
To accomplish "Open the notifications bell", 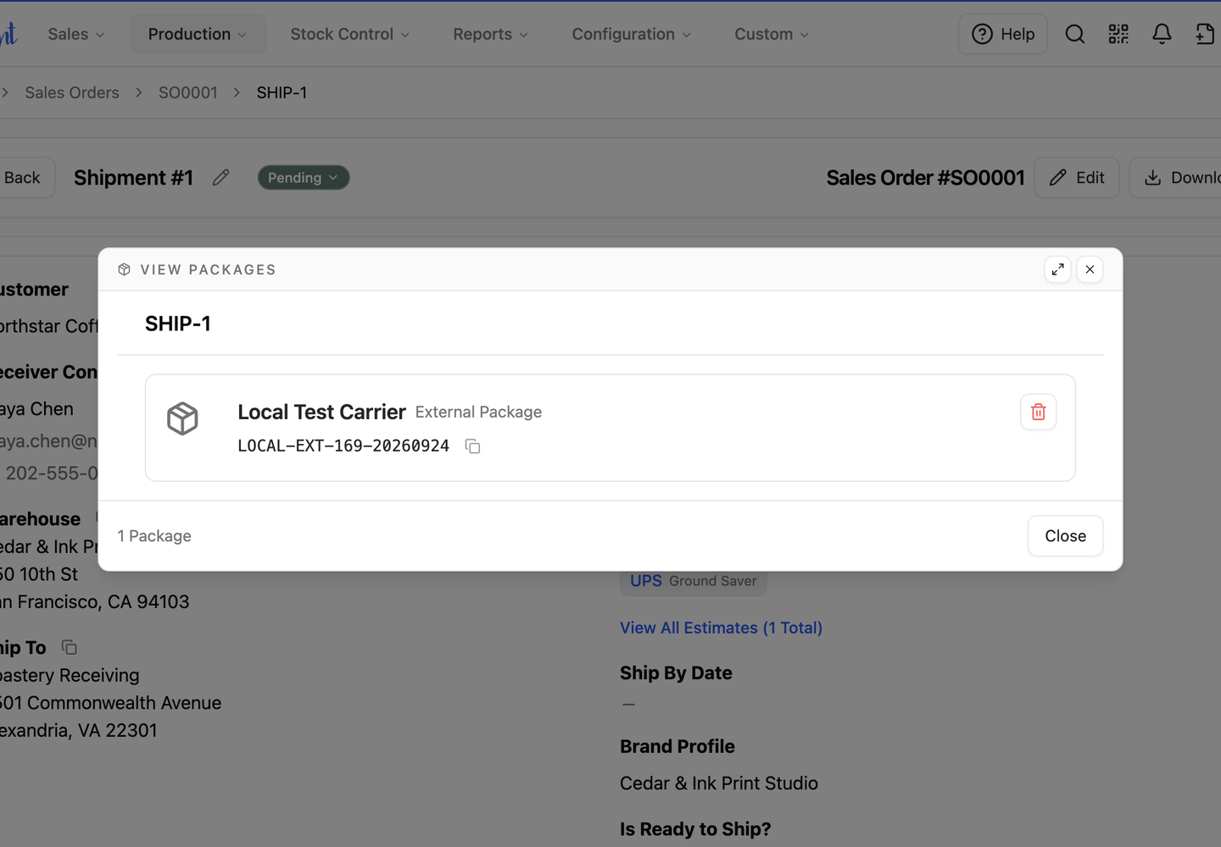I will (1162, 34).
